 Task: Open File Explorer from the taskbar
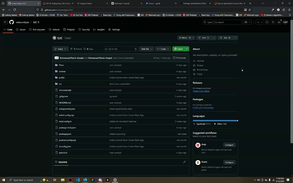[63, 180]
